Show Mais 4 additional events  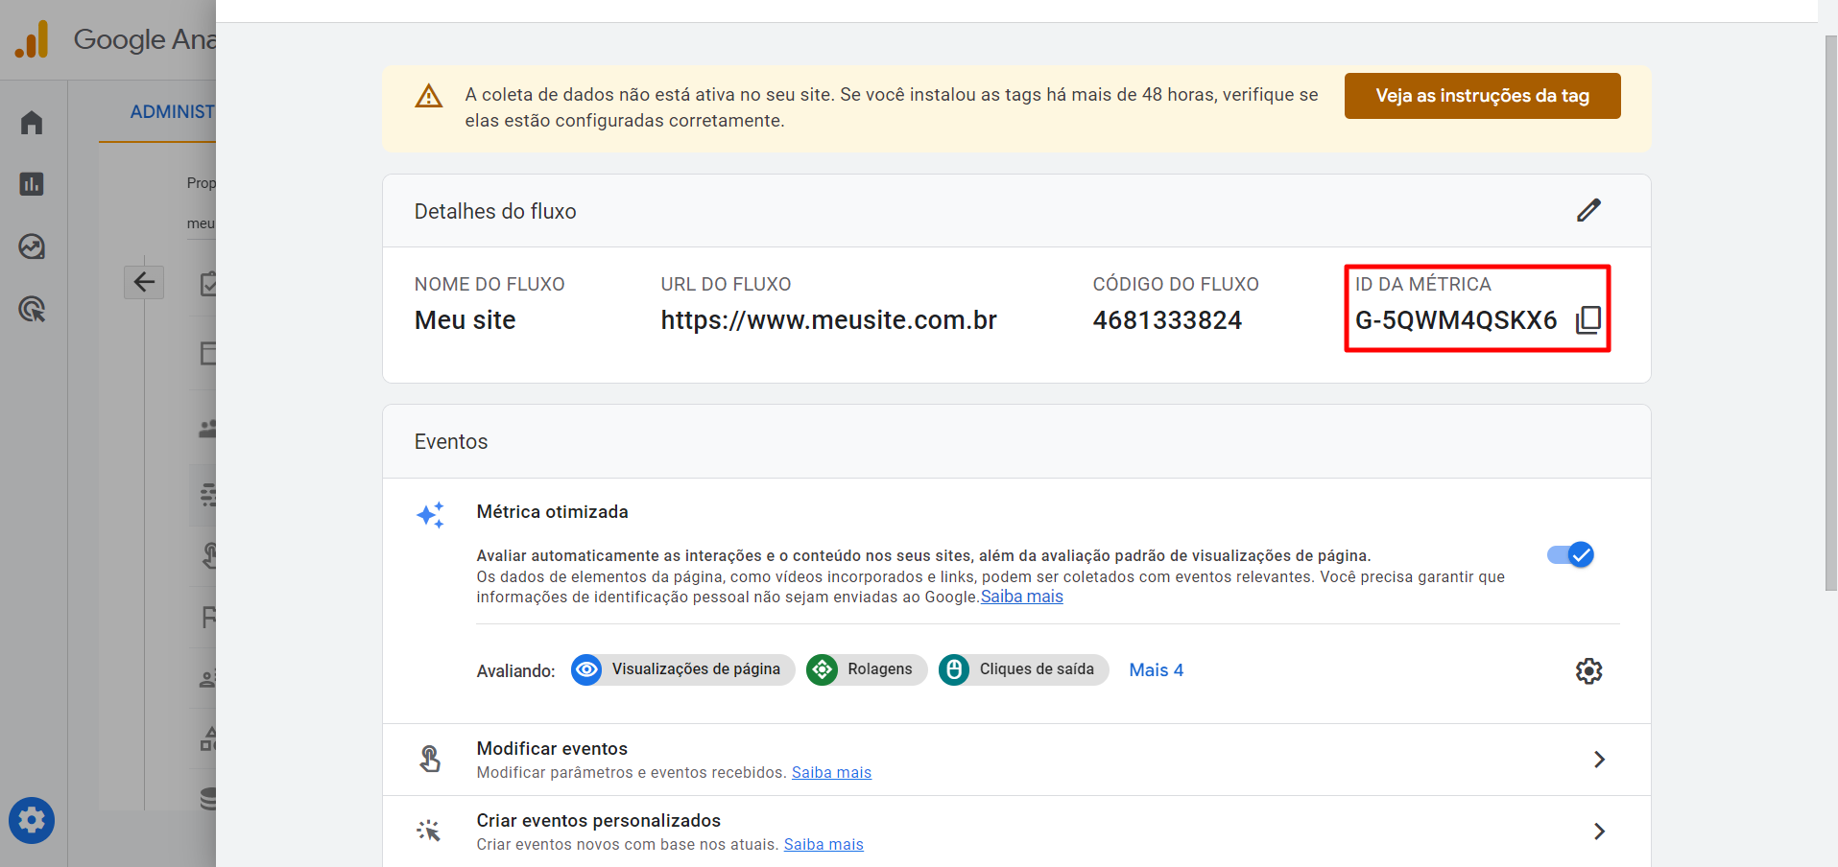coord(1156,670)
